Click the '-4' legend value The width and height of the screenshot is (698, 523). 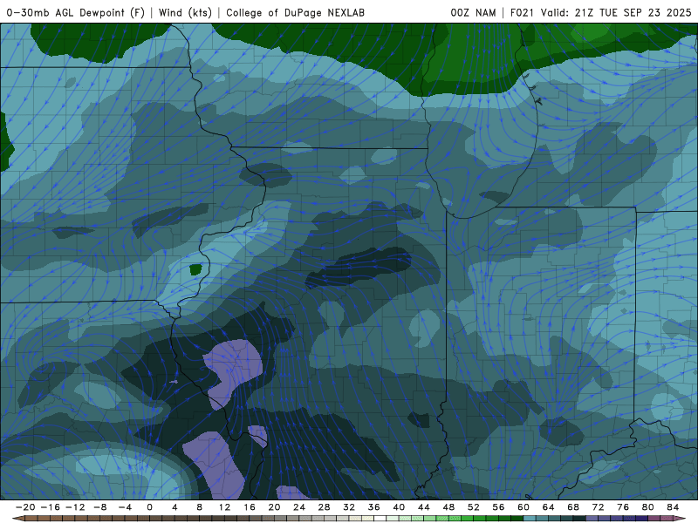point(125,507)
